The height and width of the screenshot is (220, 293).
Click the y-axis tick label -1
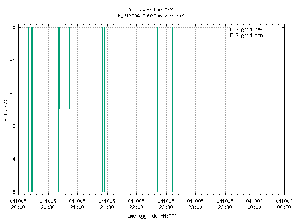12,60
